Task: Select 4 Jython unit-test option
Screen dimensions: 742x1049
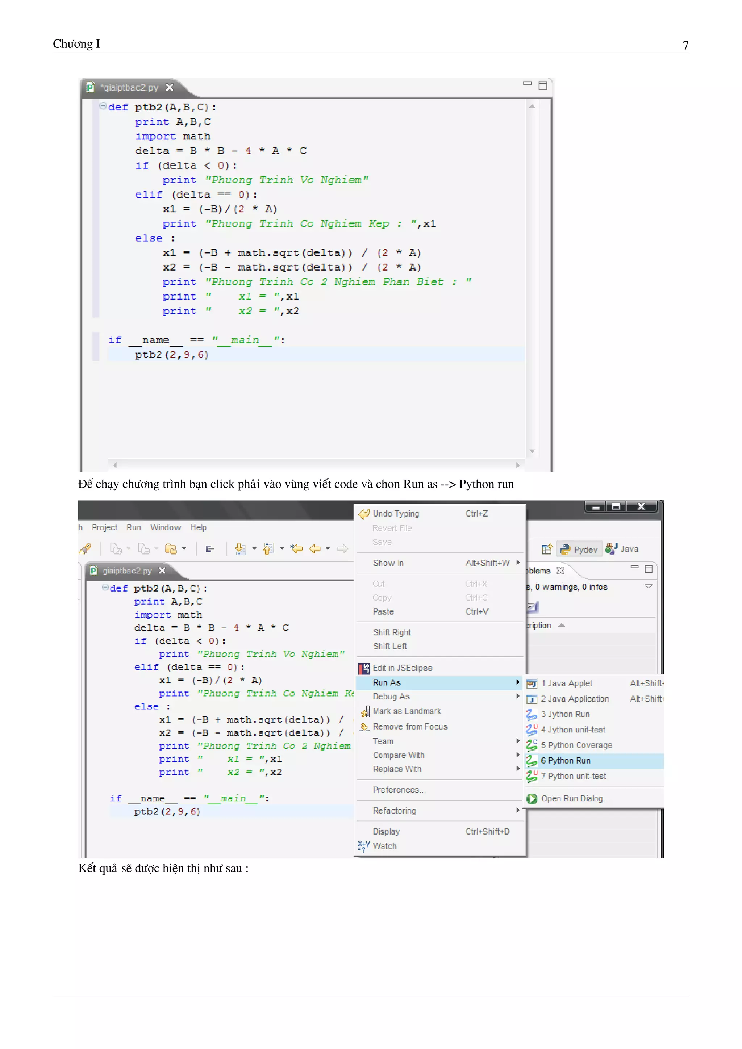Action: pos(595,730)
